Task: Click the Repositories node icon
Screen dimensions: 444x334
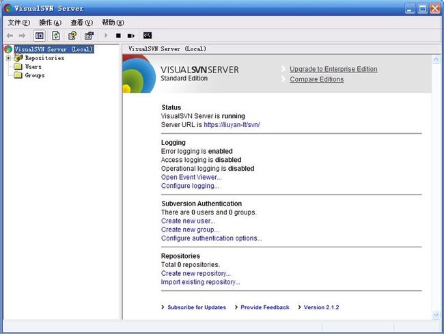Action: [x=18, y=58]
